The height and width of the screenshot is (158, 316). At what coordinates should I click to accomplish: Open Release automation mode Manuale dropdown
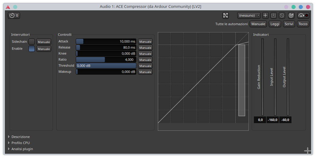pyautogui.click(x=145, y=48)
